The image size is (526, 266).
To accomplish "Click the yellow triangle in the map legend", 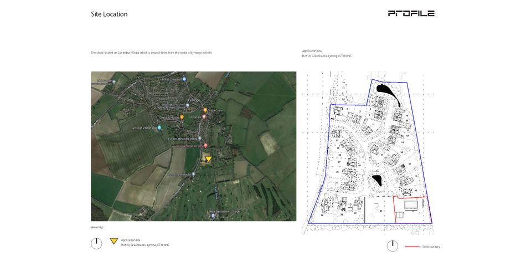I will coord(114,241).
